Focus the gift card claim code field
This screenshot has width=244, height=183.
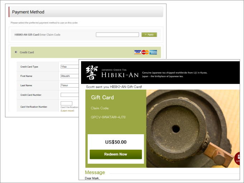(117, 34)
